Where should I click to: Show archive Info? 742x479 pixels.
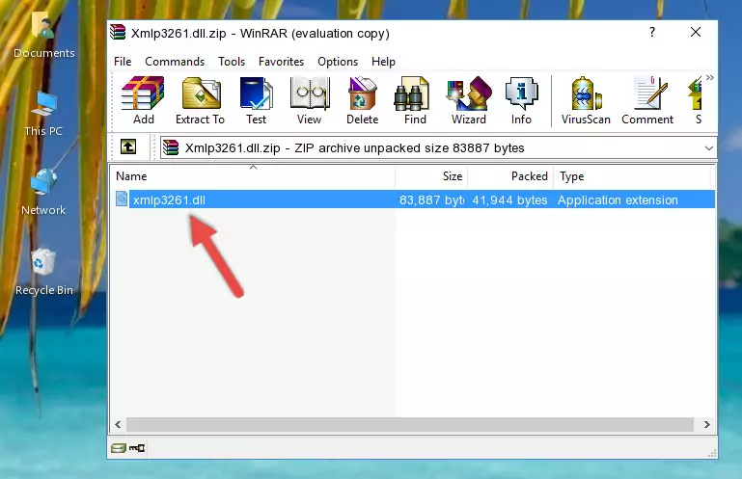[521, 101]
